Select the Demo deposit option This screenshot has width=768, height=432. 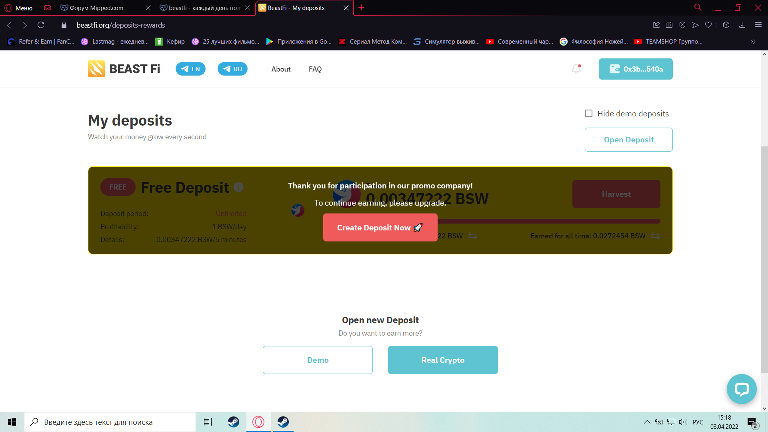pyautogui.click(x=318, y=360)
